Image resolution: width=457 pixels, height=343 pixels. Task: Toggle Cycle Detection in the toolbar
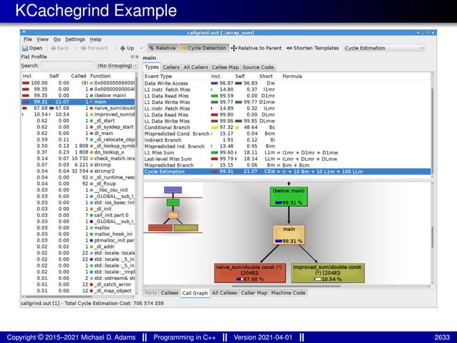(203, 48)
